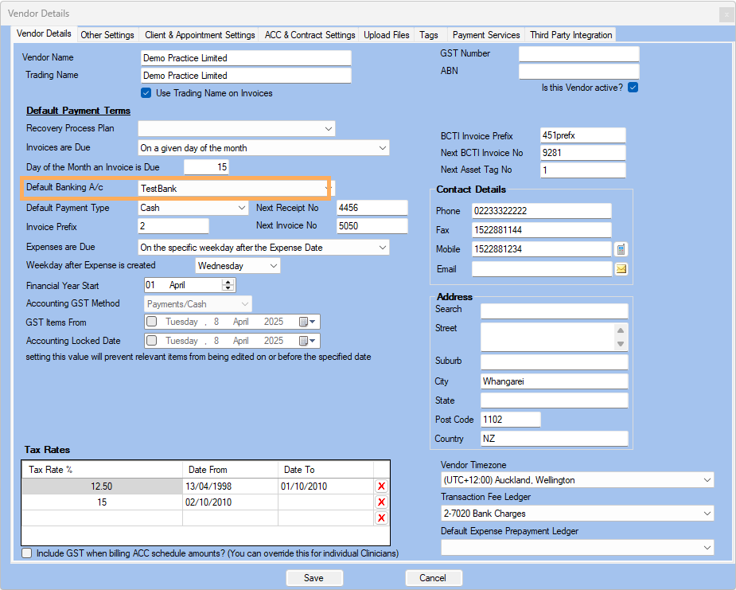736x590 pixels.
Task: Click the Trading Name input field
Action: coord(246,75)
